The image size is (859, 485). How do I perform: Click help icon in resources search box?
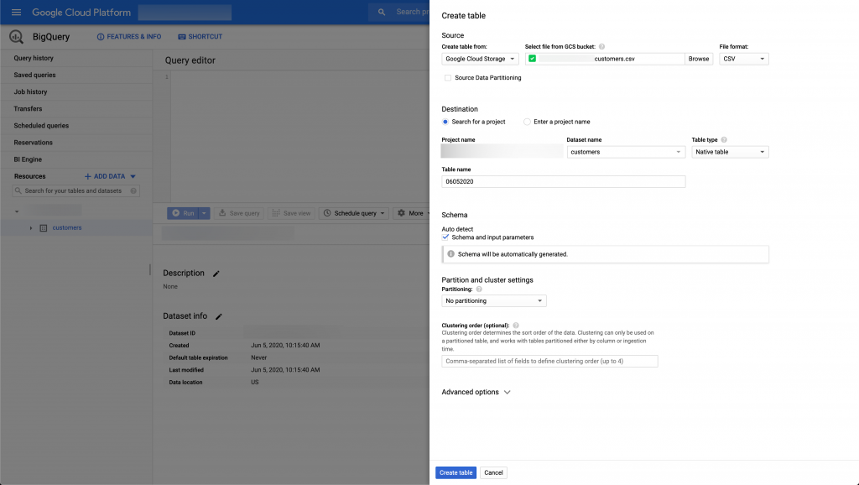point(133,190)
